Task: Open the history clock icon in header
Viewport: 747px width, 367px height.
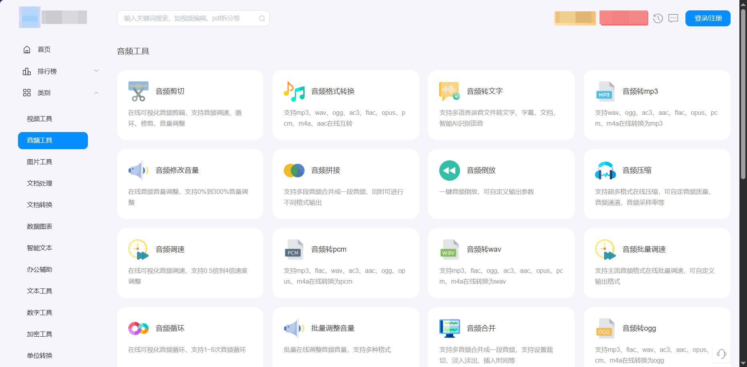Action: coord(658,18)
